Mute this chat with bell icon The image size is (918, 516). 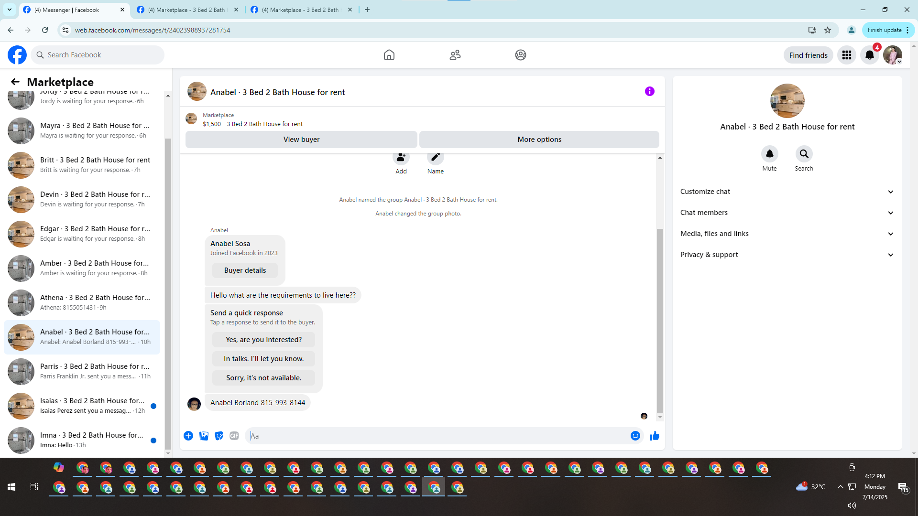769,154
